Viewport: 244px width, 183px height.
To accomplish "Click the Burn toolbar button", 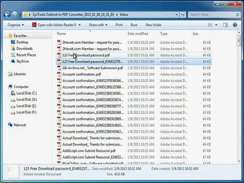I will click(134, 25).
